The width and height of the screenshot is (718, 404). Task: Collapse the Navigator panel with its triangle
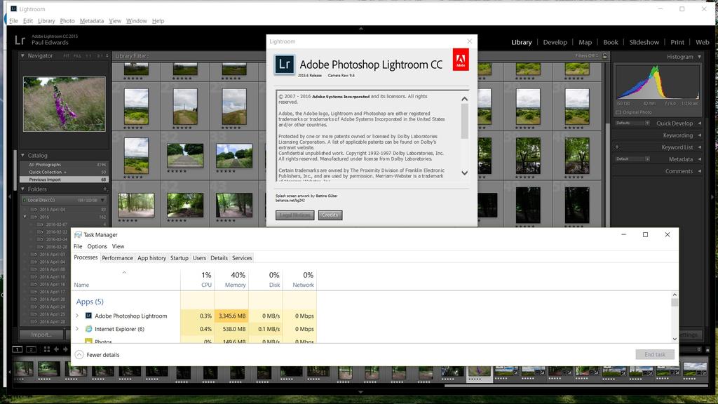pyautogui.click(x=22, y=55)
